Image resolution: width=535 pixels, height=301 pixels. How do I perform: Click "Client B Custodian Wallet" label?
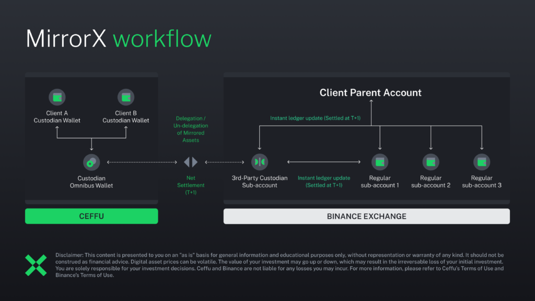coord(126,117)
